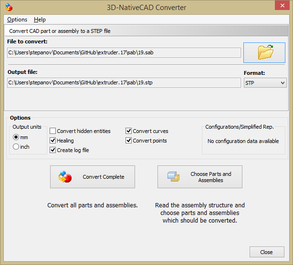Click the Choose Parts and Assemblies button
This screenshot has width=293, height=265.
click(200, 177)
